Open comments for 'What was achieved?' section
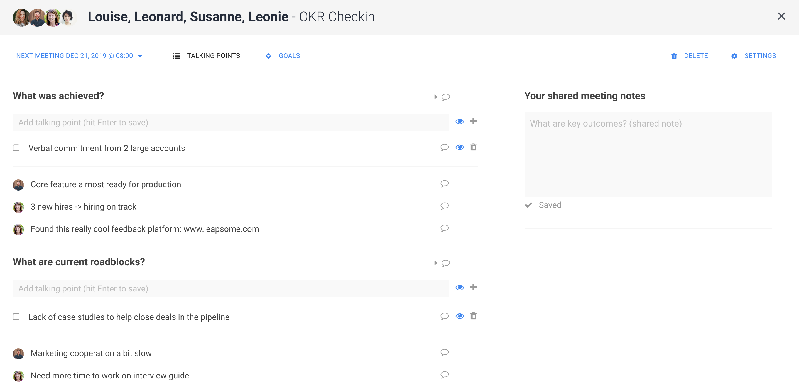The width and height of the screenshot is (799, 389). point(446,97)
